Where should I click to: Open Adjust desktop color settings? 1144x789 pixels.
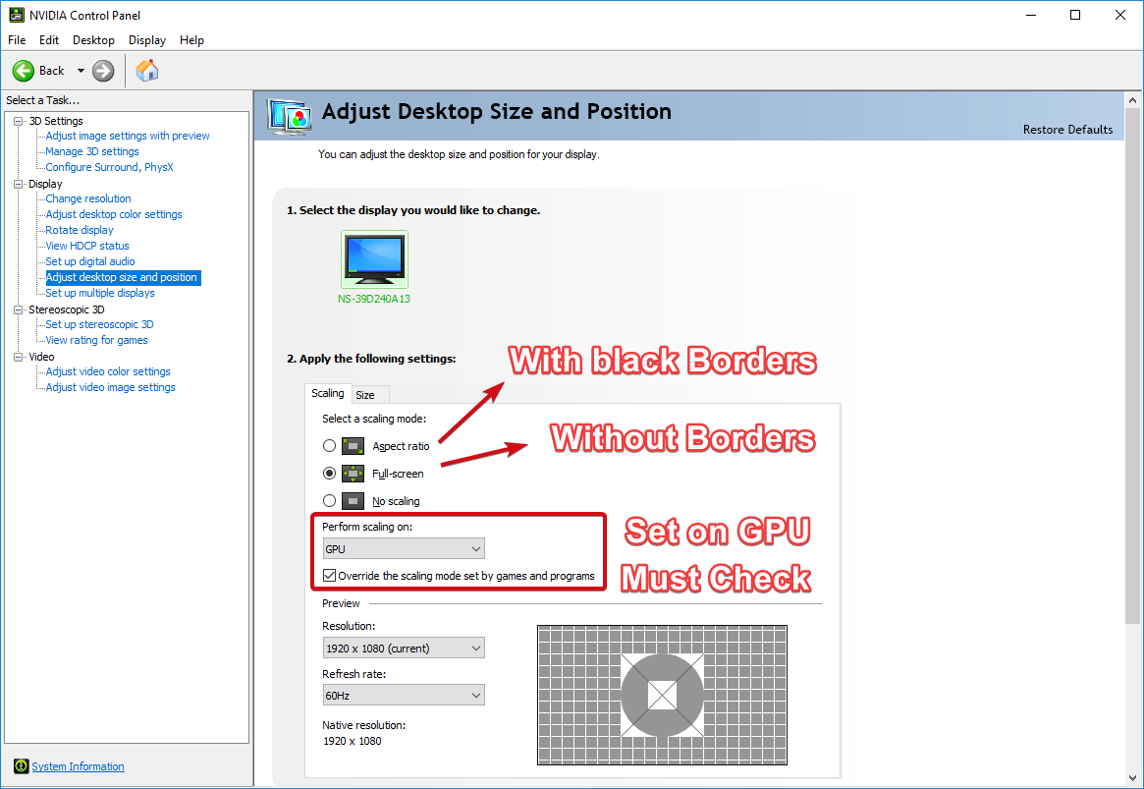(114, 214)
